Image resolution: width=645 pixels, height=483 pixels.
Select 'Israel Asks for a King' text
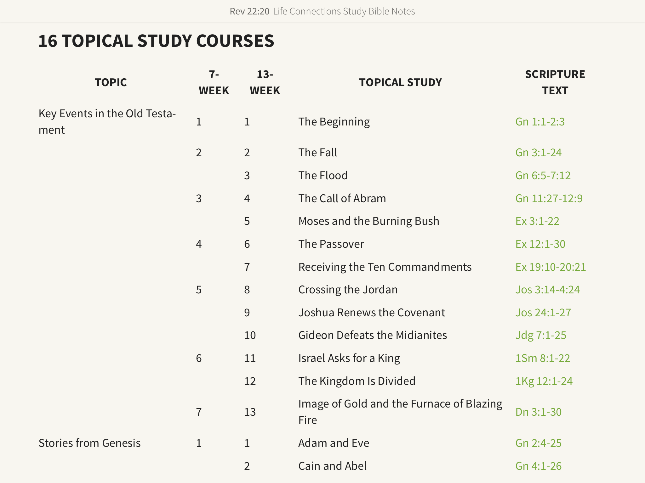[x=349, y=358]
